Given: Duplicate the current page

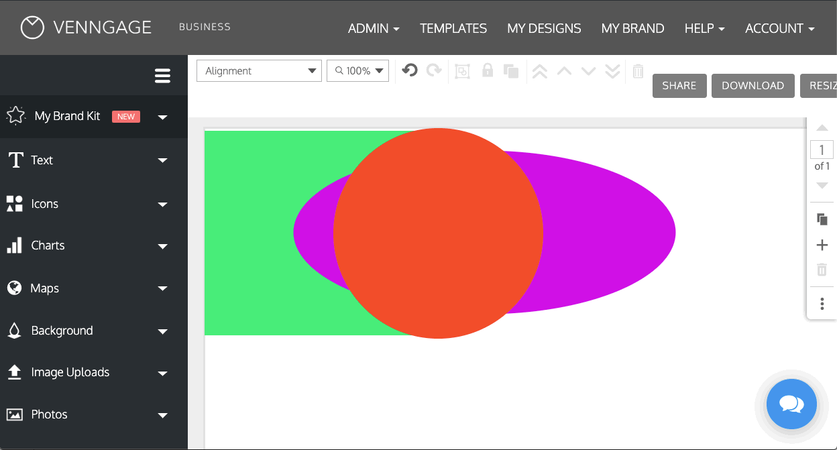Looking at the screenshot, I should tap(822, 219).
